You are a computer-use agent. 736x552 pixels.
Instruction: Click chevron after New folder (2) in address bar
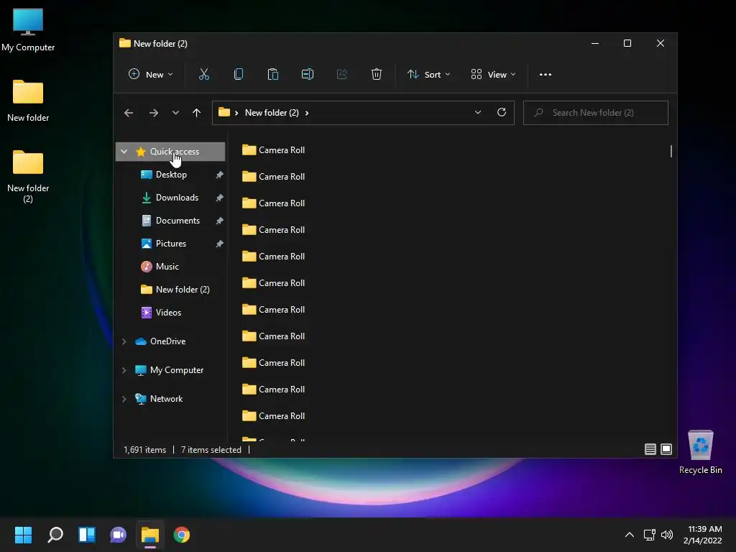(307, 113)
